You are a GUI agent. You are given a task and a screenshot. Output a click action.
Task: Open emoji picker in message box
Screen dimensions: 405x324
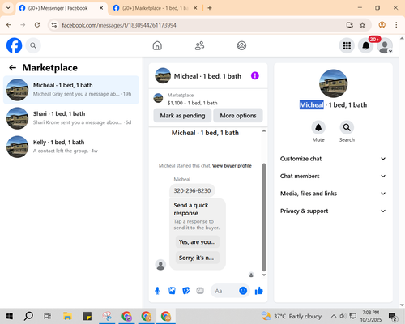(x=243, y=291)
